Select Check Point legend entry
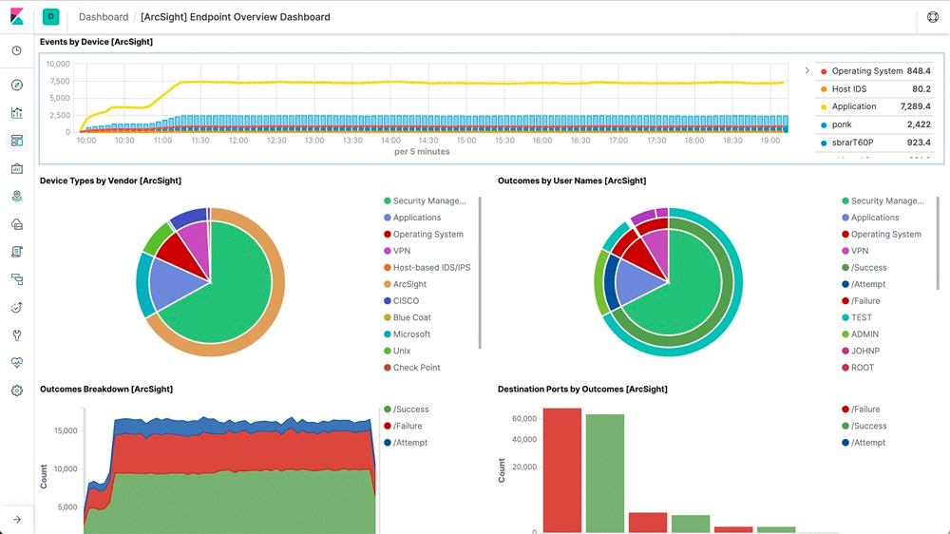 coord(412,368)
